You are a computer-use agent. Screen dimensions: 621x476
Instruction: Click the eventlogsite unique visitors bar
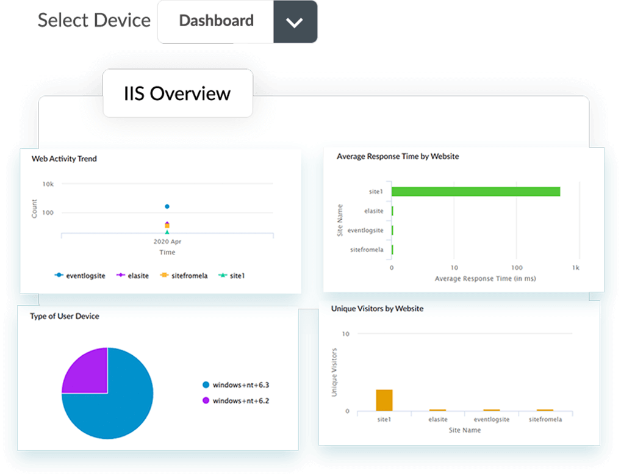492,410
